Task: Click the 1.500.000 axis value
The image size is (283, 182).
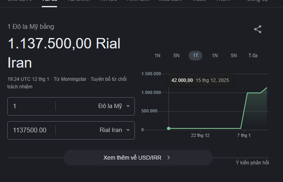Action: point(151,74)
